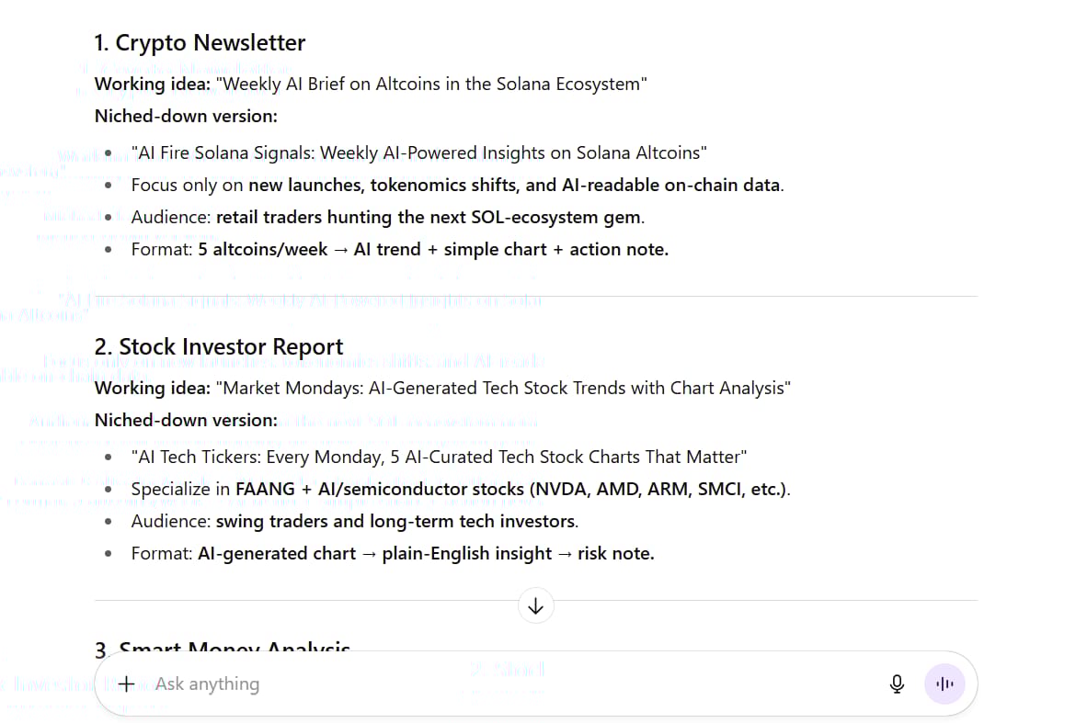Start voice mode with the purple waveform button
This screenshot has height=723, width=1076.
[944, 683]
